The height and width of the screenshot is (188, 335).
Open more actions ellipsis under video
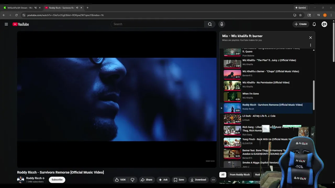point(213,180)
